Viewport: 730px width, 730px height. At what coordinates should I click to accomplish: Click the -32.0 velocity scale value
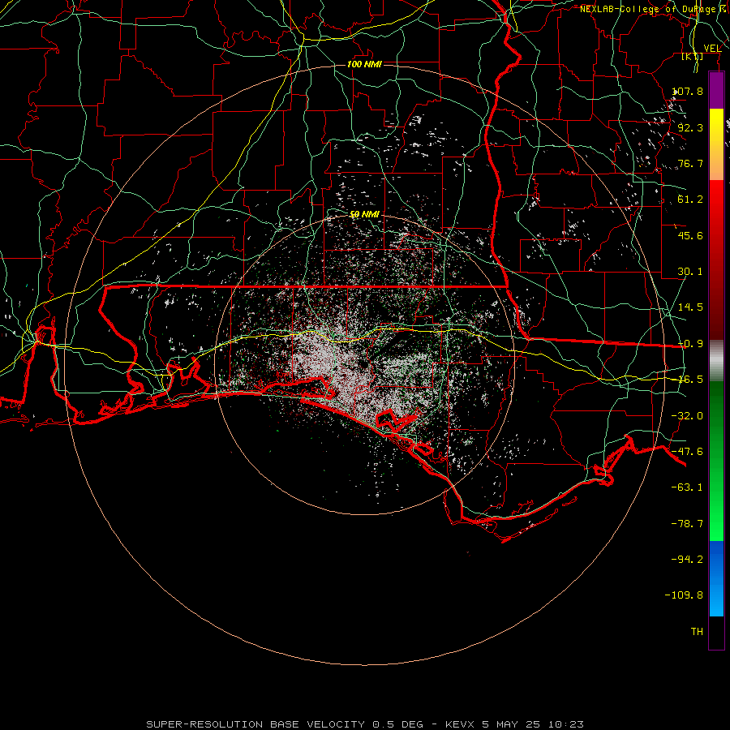click(688, 416)
